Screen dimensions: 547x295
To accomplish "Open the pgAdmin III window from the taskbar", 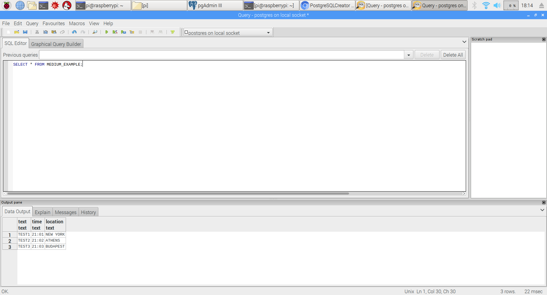I will pos(215,5).
